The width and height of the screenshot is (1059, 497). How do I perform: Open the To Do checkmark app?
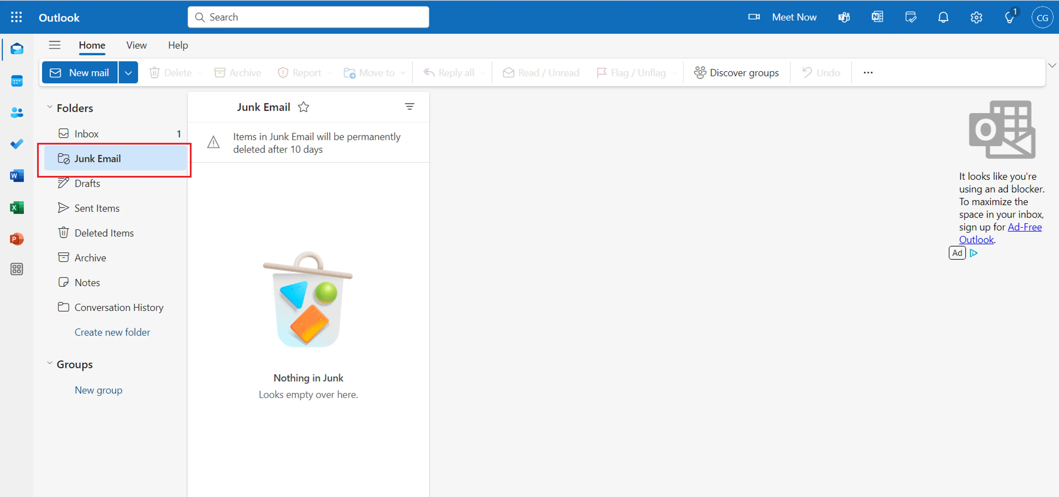[17, 144]
